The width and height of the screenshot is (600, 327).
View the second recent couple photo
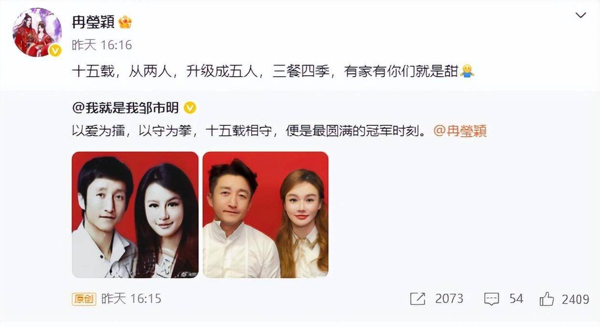coord(266,215)
